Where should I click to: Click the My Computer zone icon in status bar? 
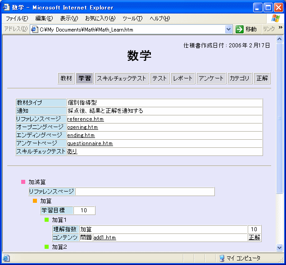click(222, 258)
